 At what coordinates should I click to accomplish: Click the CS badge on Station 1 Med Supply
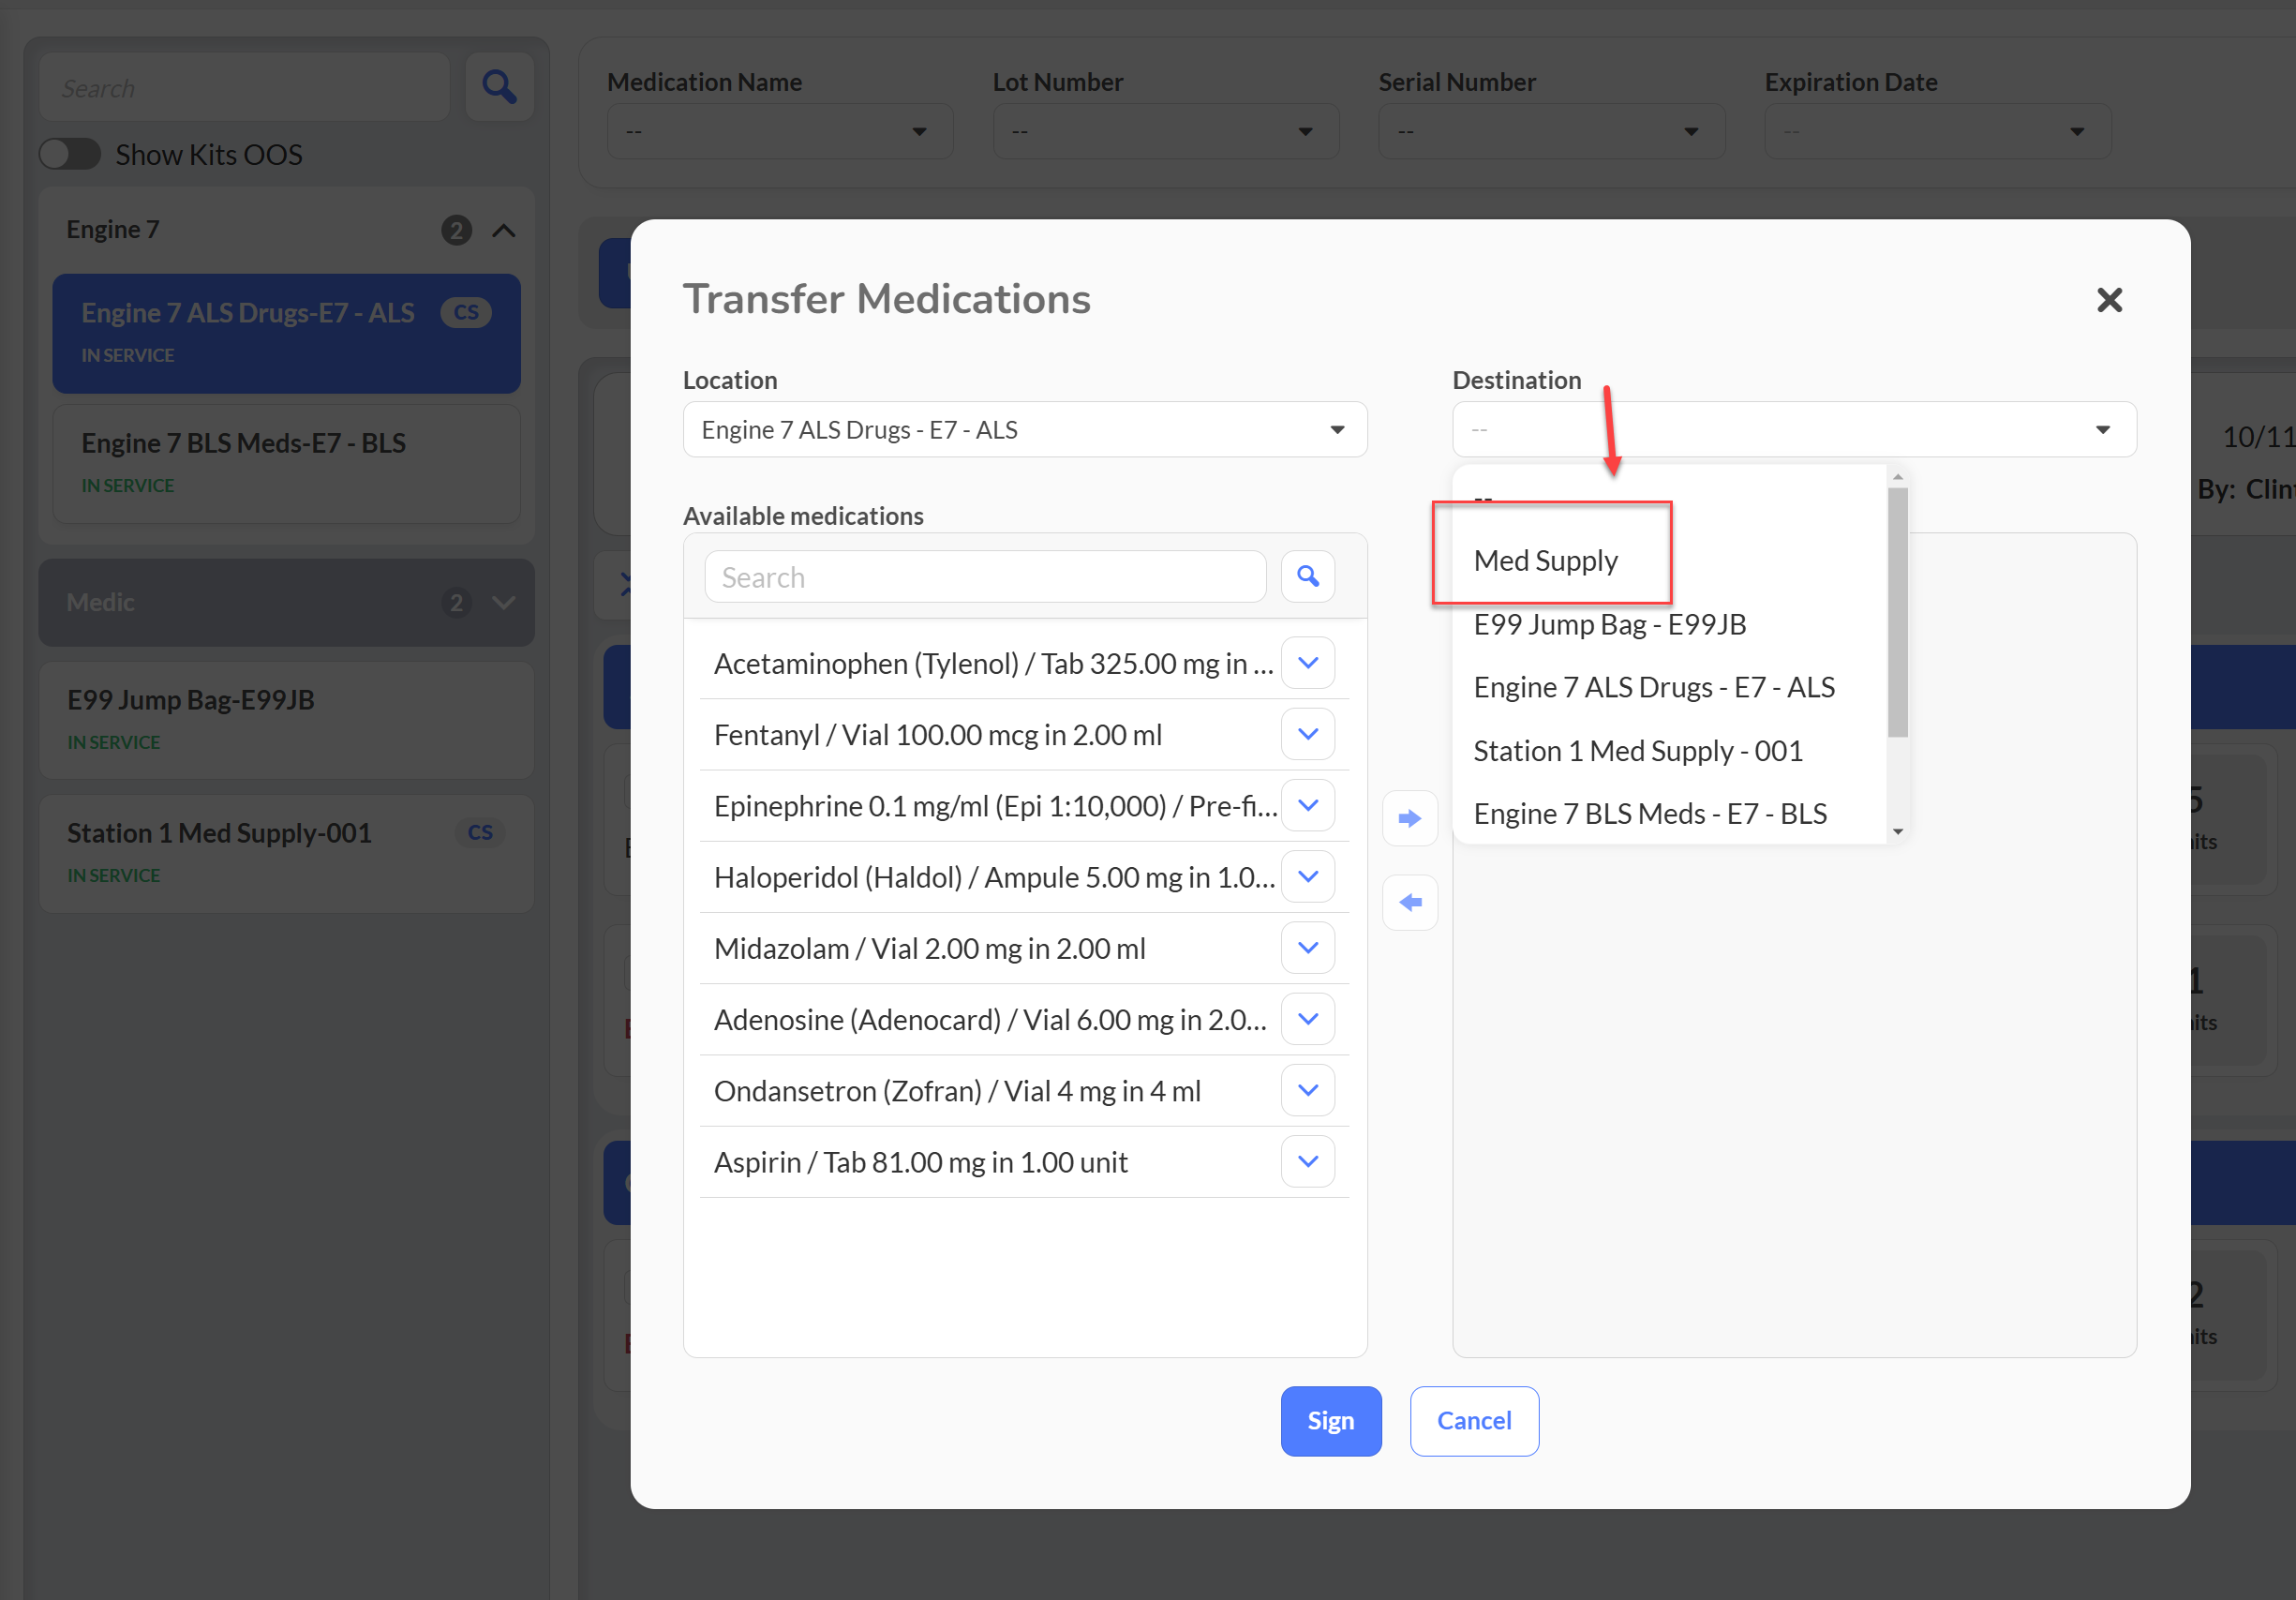click(480, 832)
